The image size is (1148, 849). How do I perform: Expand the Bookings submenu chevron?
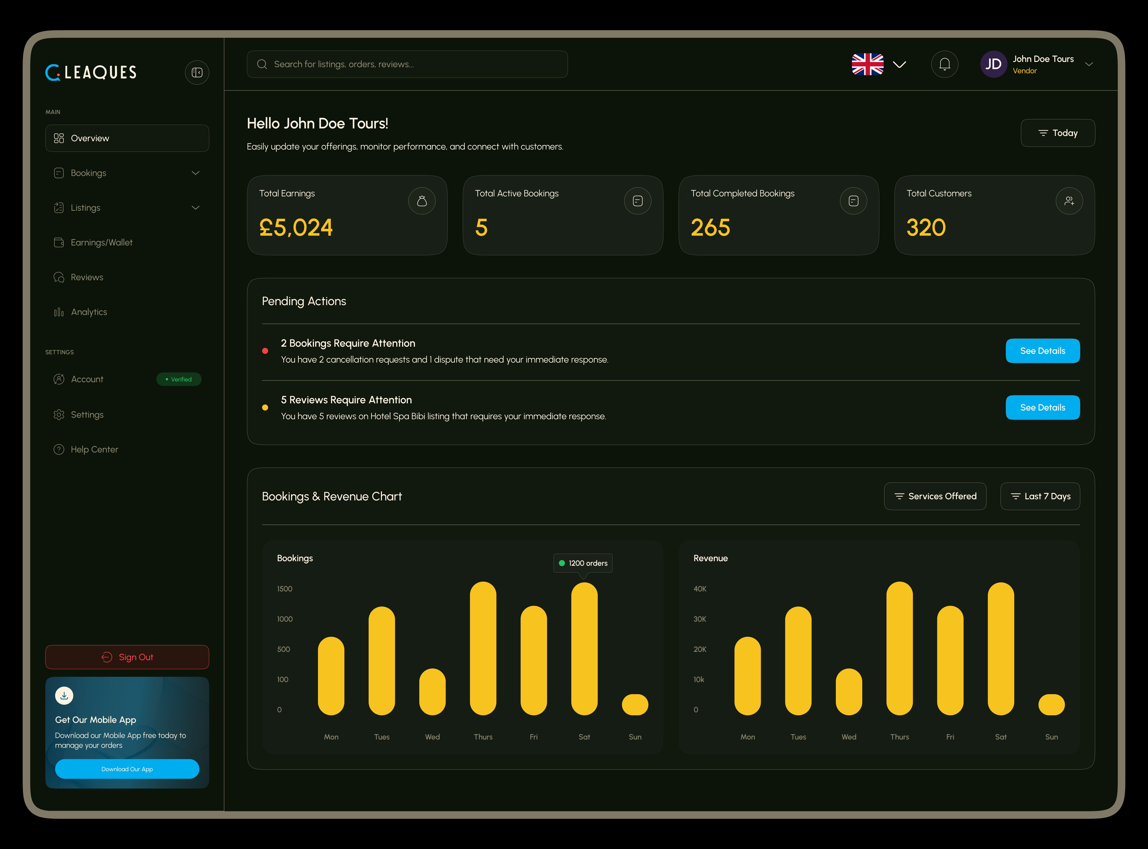tap(196, 173)
